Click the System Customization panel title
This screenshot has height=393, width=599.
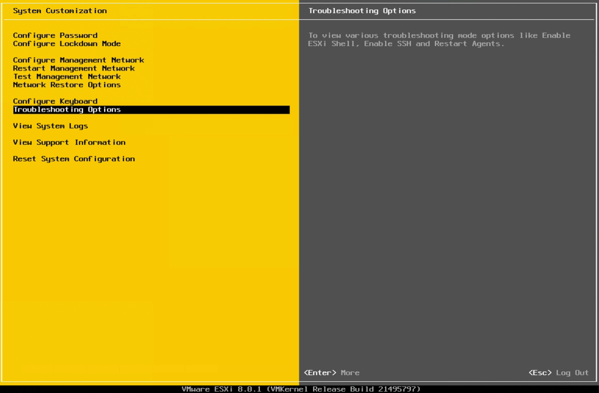pyautogui.click(x=60, y=11)
